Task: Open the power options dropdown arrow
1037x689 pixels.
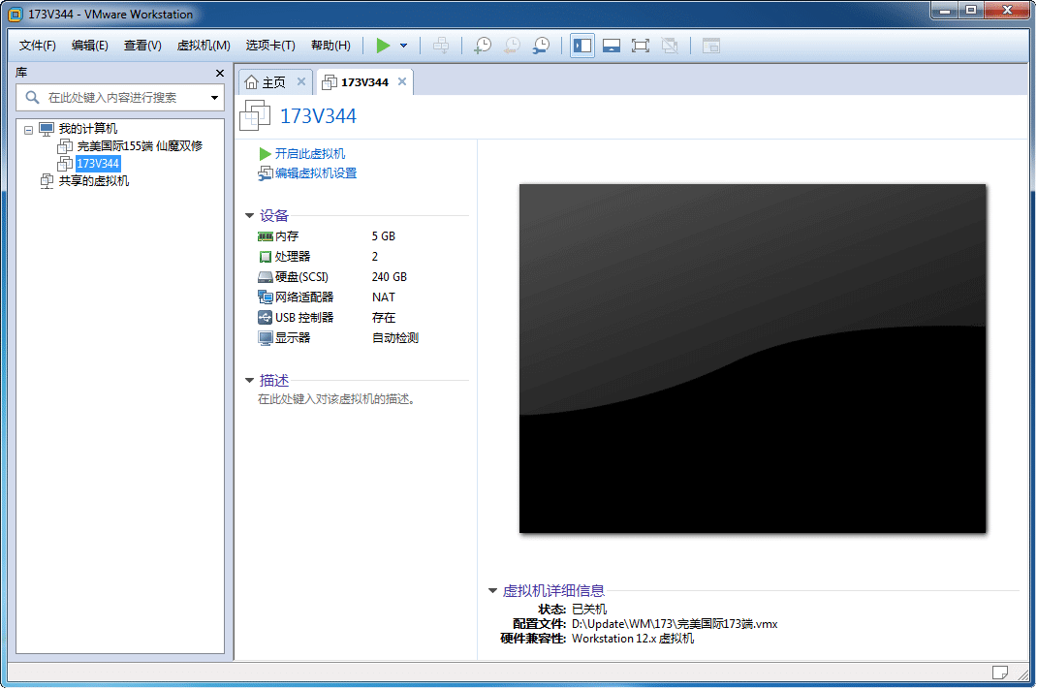Action: point(404,46)
